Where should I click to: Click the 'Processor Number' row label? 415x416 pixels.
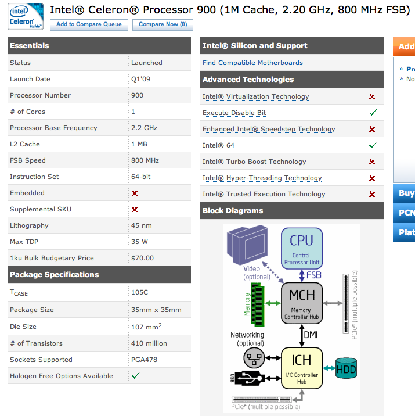(x=40, y=95)
